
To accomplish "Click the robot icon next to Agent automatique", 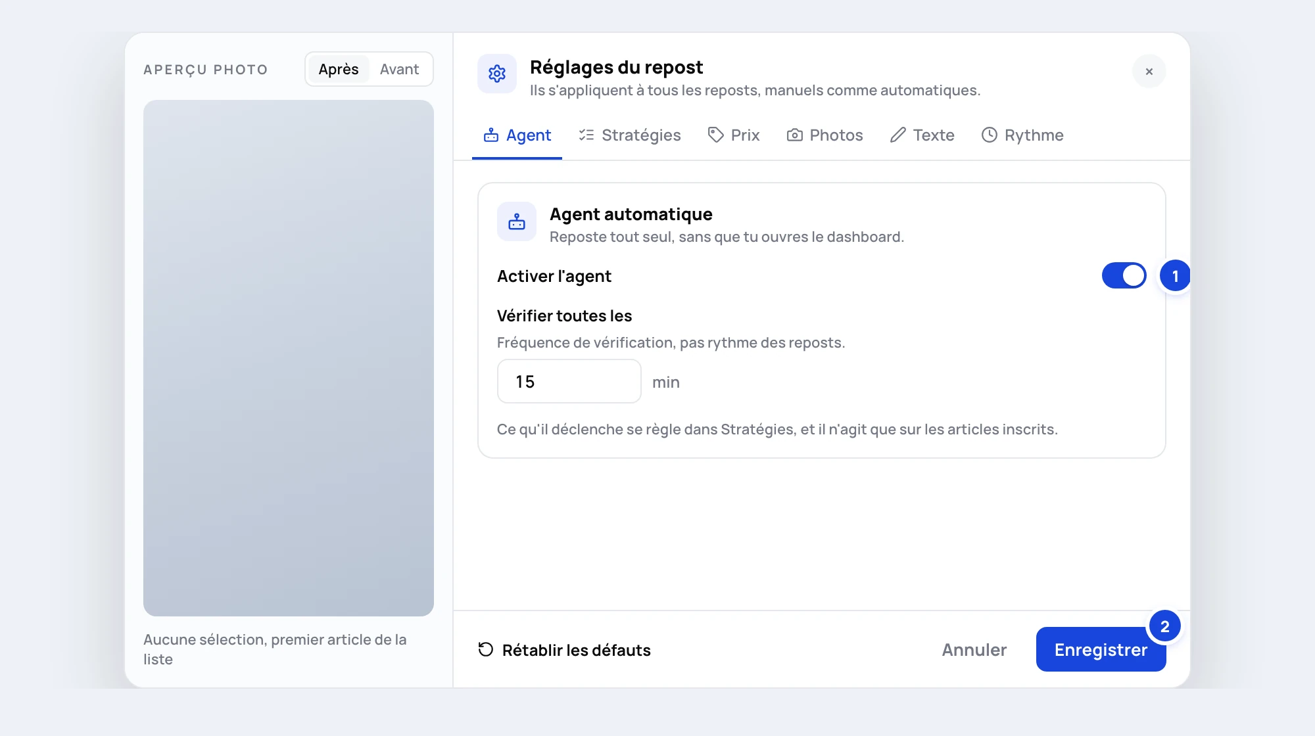I will click(x=517, y=222).
